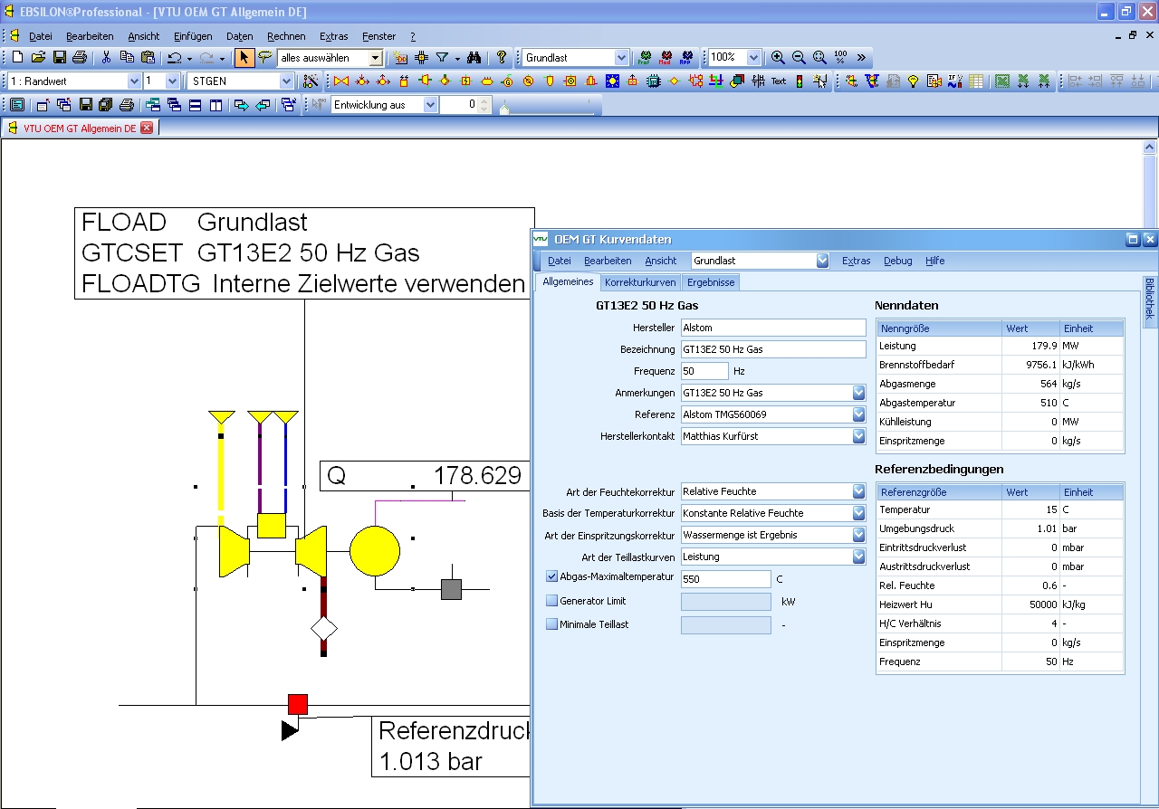Click the New document icon
Screen dimensions: 1159x809
(x=17, y=58)
